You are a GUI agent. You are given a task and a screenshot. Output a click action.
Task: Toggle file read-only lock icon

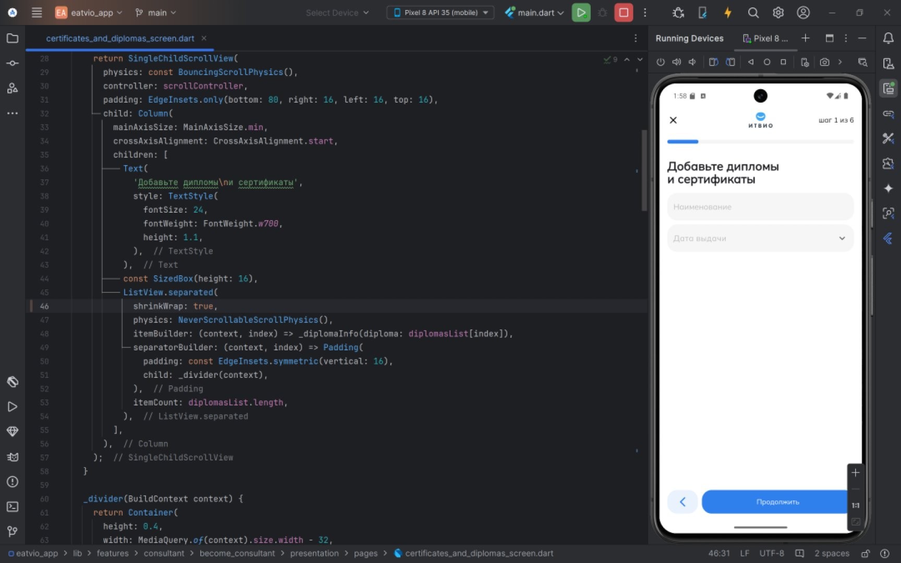pyautogui.click(x=865, y=553)
